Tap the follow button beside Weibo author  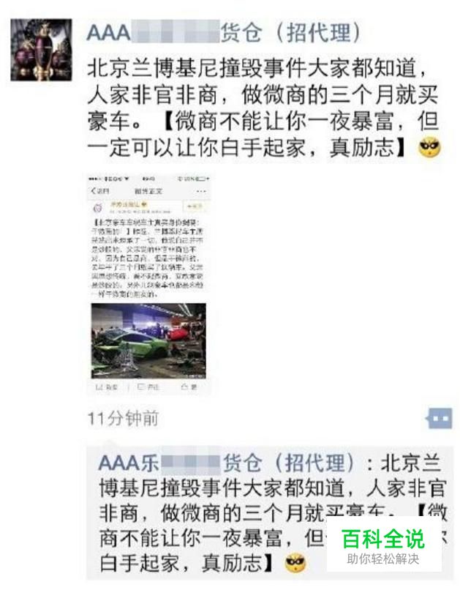[x=195, y=206]
